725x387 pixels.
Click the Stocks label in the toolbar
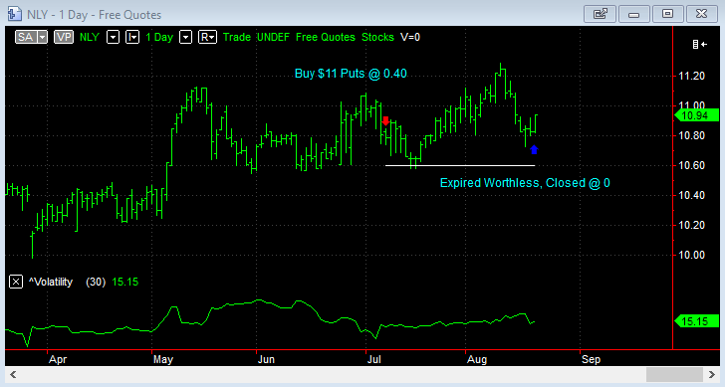pyautogui.click(x=377, y=37)
